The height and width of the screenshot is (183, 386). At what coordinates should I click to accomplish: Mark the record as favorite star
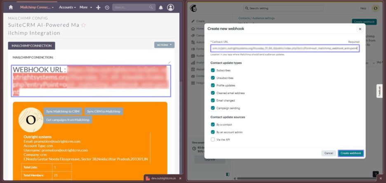point(83,25)
